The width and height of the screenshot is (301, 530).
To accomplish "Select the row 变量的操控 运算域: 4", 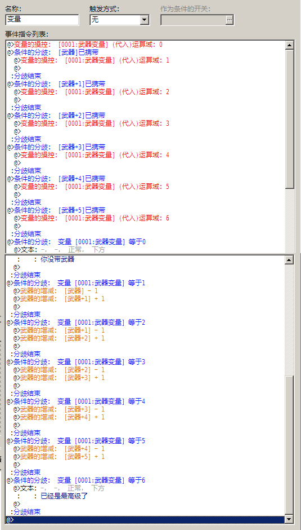I will 146,155.
